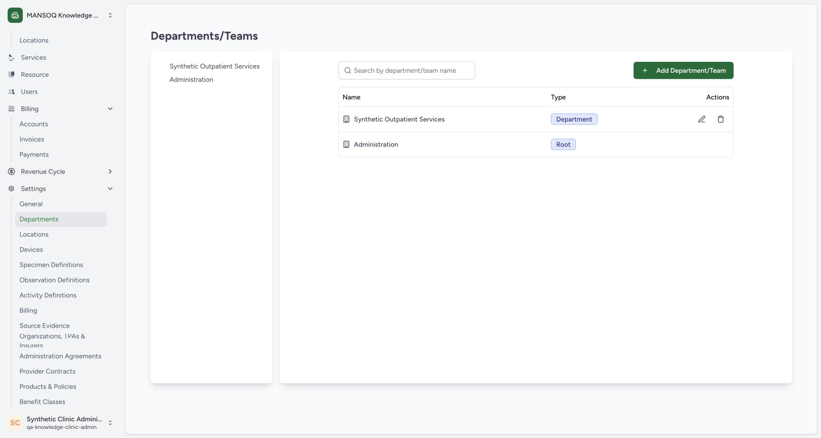821x438 pixels.
Task: Click the MANSOQ Knowledge organization logo icon
Action: (15, 15)
